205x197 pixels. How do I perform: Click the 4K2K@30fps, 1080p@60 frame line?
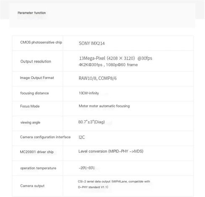tap(108, 65)
